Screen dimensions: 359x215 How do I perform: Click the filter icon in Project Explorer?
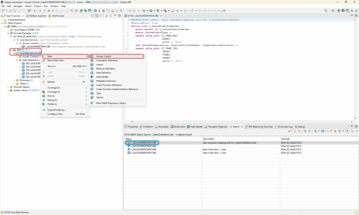pyautogui.click(x=101, y=16)
